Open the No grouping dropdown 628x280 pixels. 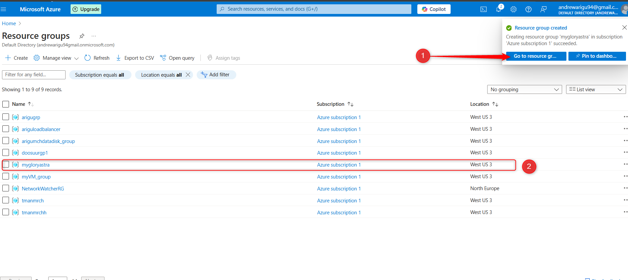(524, 90)
